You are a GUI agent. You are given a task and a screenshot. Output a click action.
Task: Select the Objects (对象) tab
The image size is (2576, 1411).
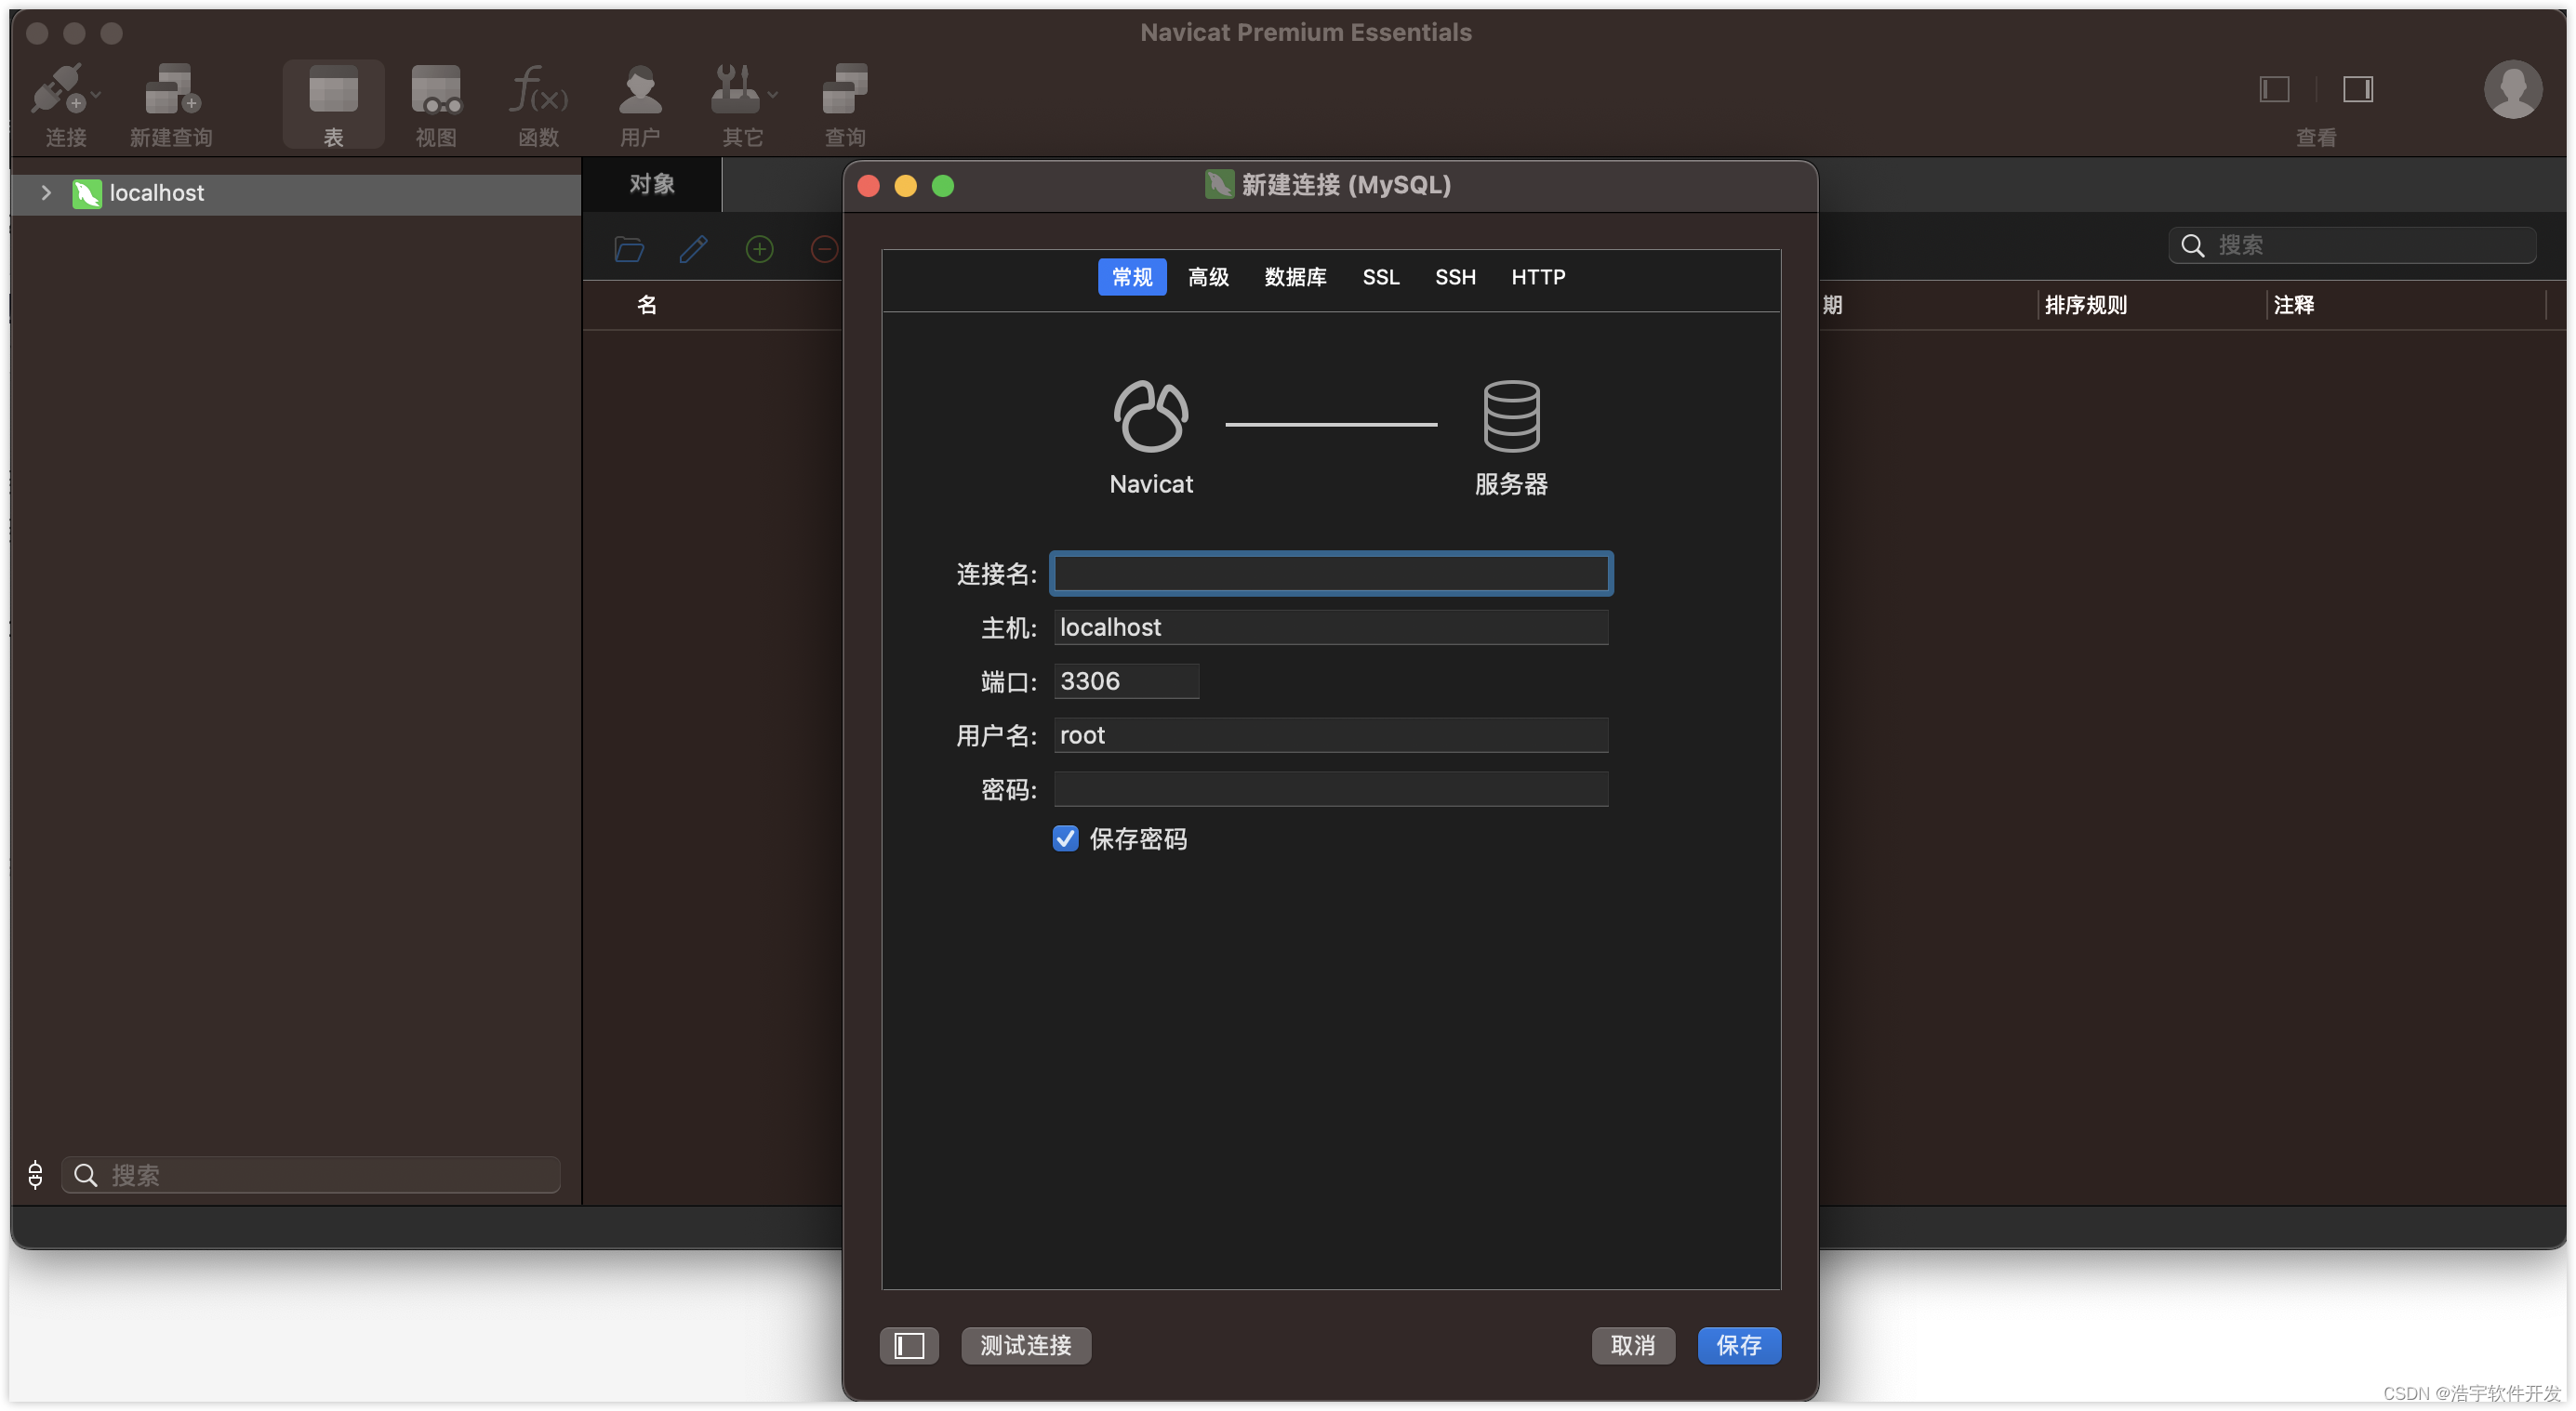(x=651, y=184)
